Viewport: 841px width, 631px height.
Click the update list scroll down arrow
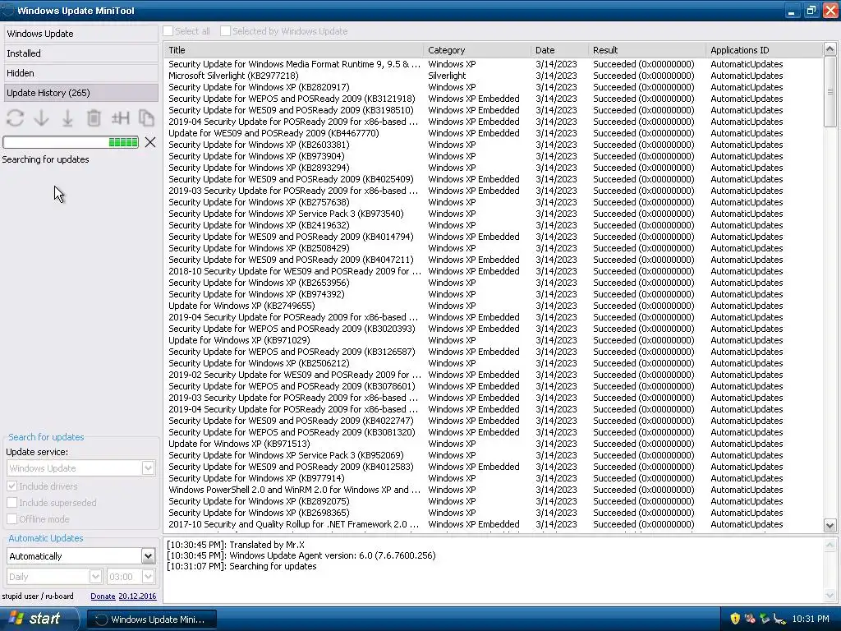[x=830, y=526]
